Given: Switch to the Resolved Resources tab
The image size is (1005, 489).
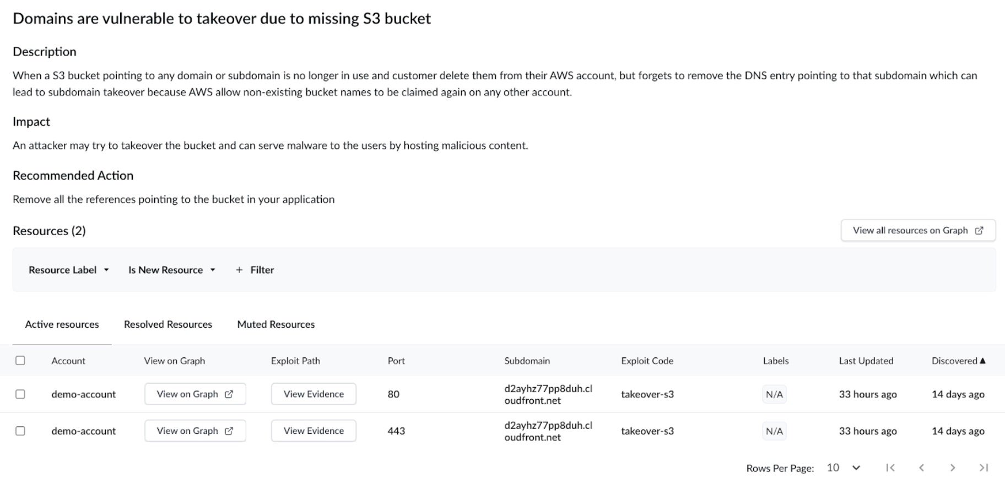Looking at the screenshot, I should pyautogui.click(x=168, y=324).
